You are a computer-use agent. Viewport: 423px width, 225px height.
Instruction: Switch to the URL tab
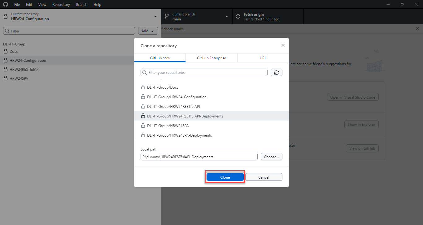click(x=263, y=58)
